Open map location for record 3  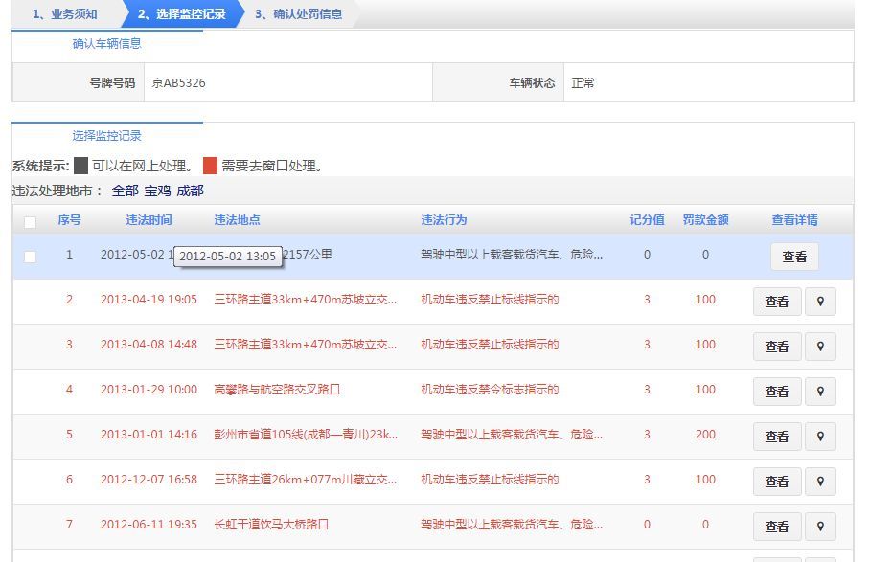coord(820,347)
